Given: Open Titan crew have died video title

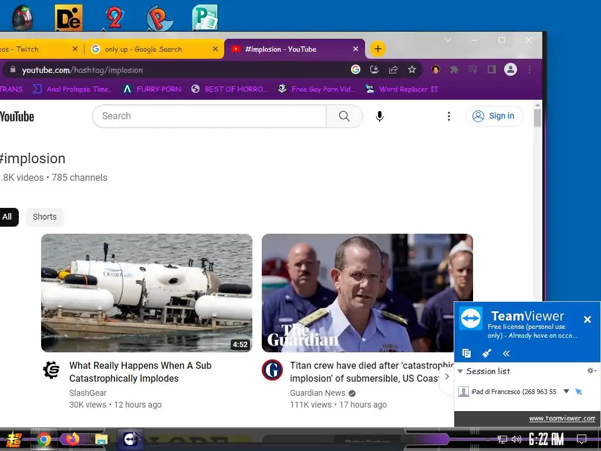Looking at the screenshot, I should pos(371,372).
